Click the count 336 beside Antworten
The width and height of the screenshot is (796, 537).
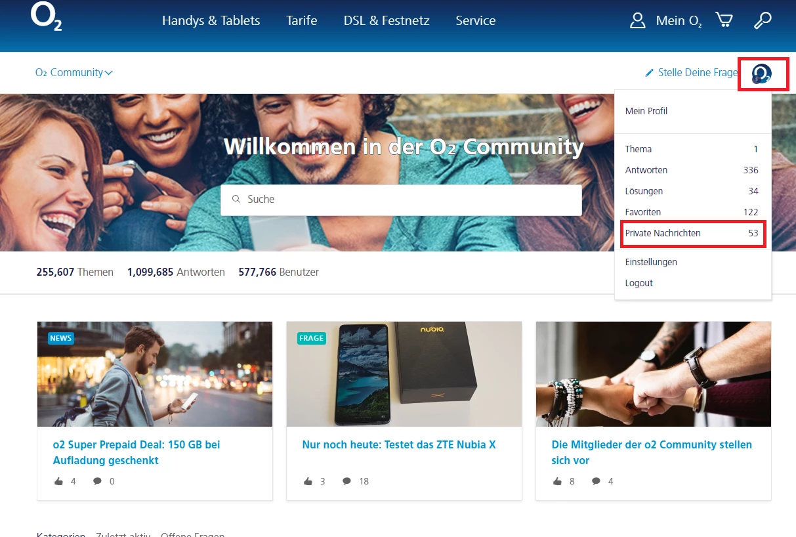[751, 170]
